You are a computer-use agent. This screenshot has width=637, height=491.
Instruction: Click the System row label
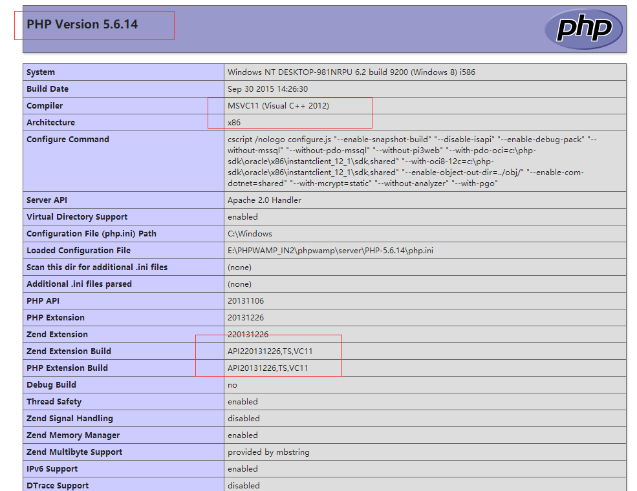[x=41, y=72]
